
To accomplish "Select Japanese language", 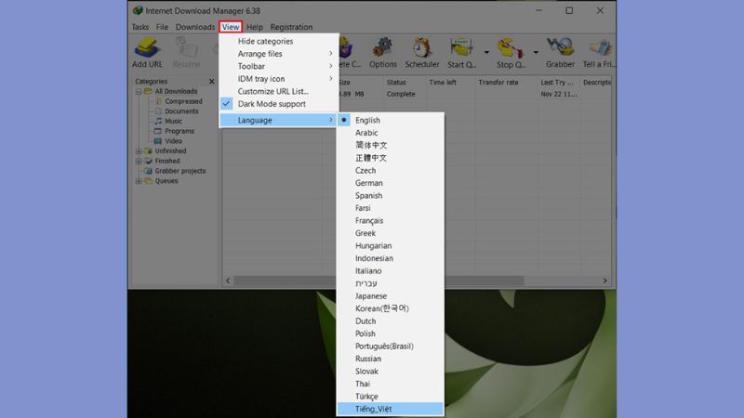I will coord(391,296).
